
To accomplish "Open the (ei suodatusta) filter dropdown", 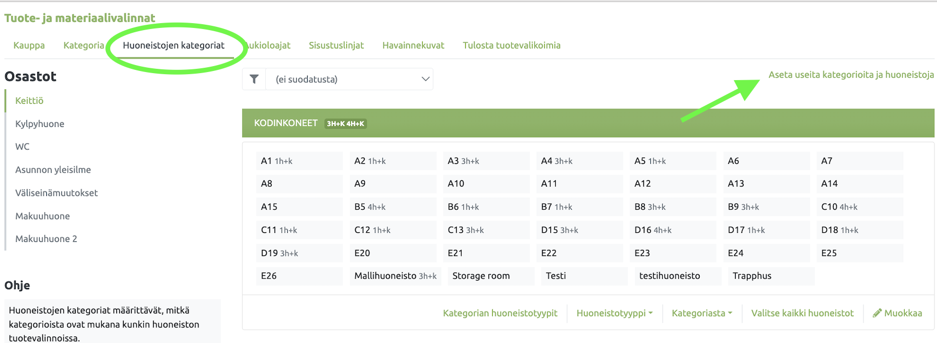I will [x=350, y=80].
